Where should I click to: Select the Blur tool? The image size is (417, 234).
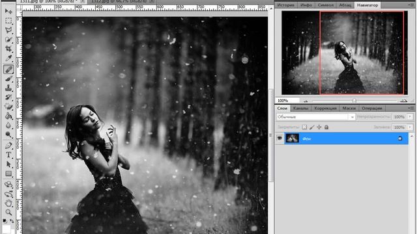pos(8,125)
